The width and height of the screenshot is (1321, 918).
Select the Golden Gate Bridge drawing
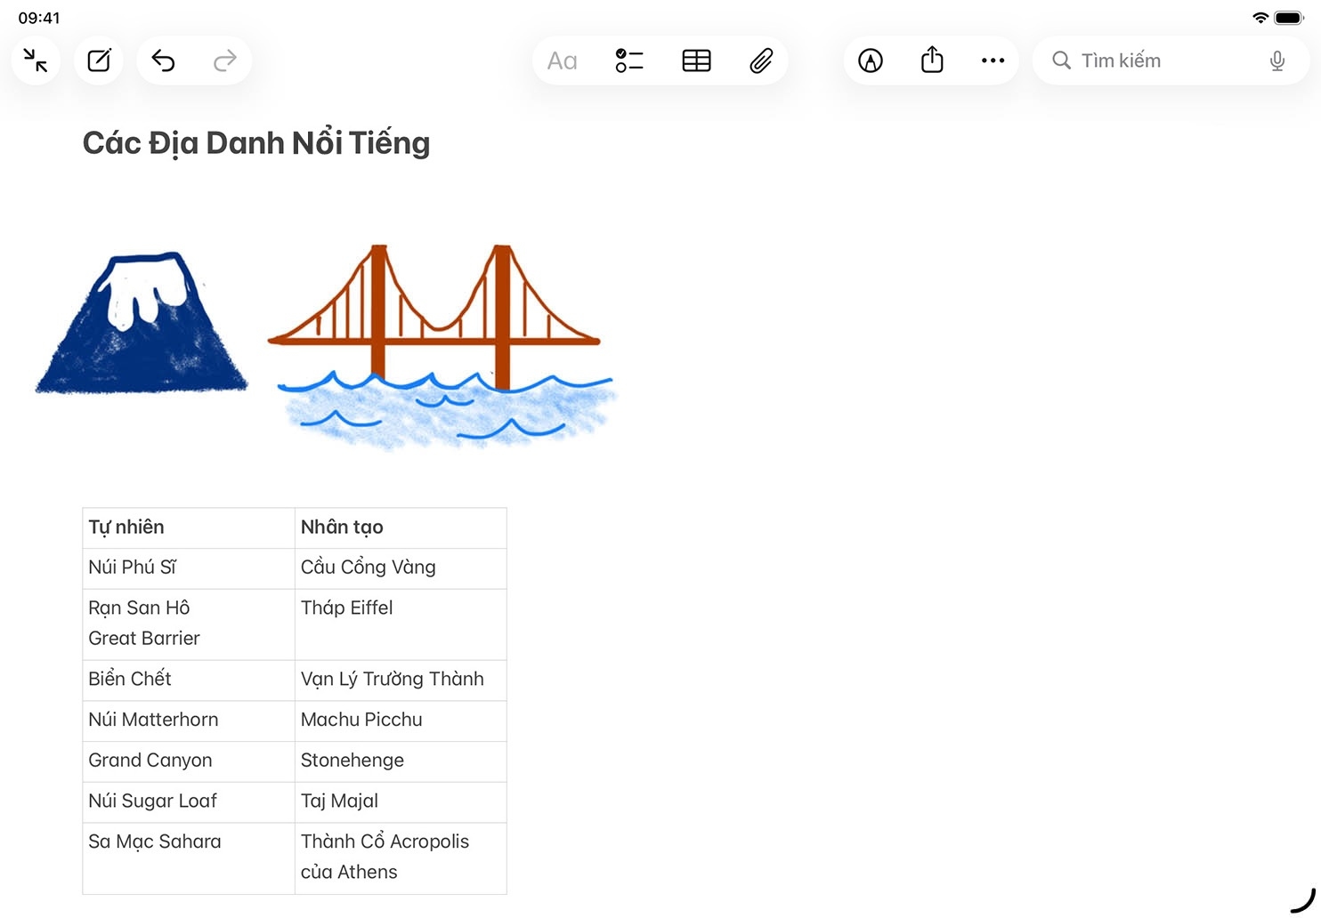pyautogui.click(x=441, y=342)
